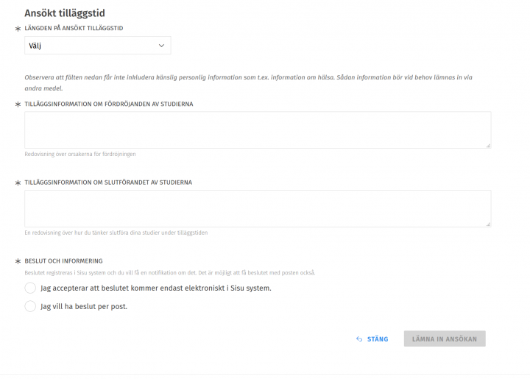The height and width of the screenshot is (379, 530).
Task: Choose the decision per post radio button
Action: (x=30, y=306)
